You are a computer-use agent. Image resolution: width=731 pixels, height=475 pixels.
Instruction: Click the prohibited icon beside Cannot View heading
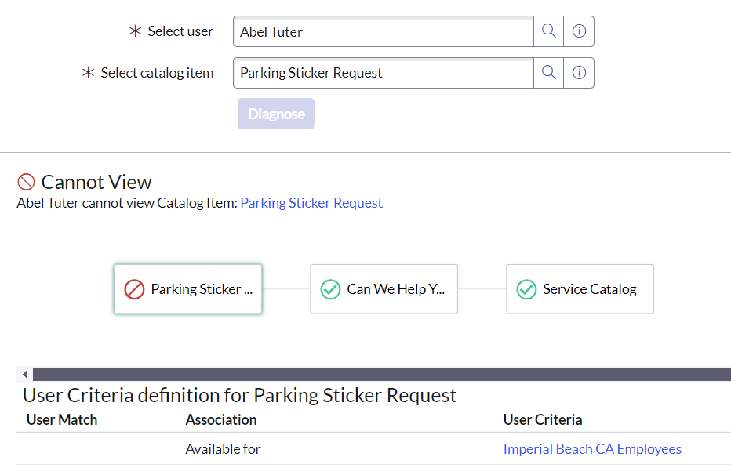26,182
